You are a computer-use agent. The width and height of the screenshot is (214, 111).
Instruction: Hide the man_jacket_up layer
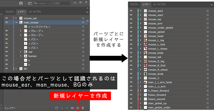(131, 103)
